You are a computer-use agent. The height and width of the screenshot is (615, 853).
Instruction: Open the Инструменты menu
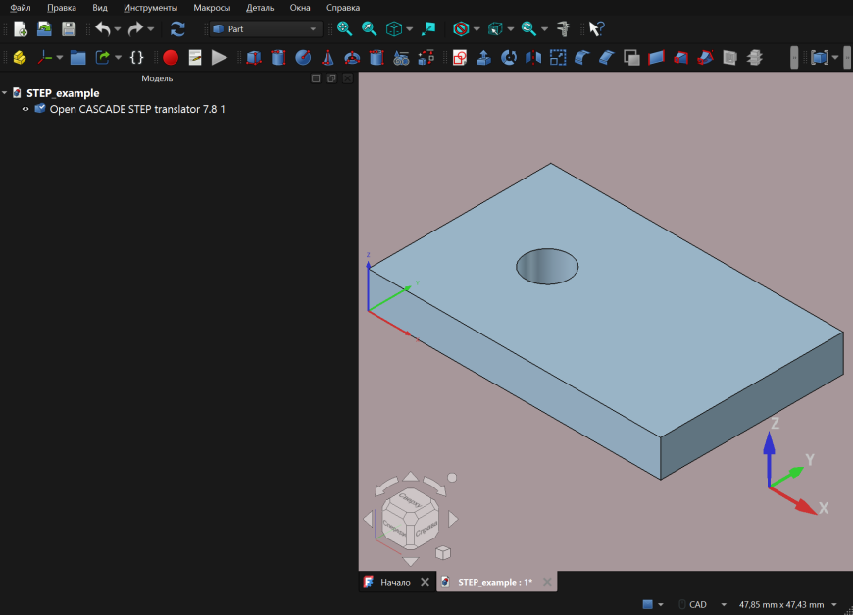150,8
